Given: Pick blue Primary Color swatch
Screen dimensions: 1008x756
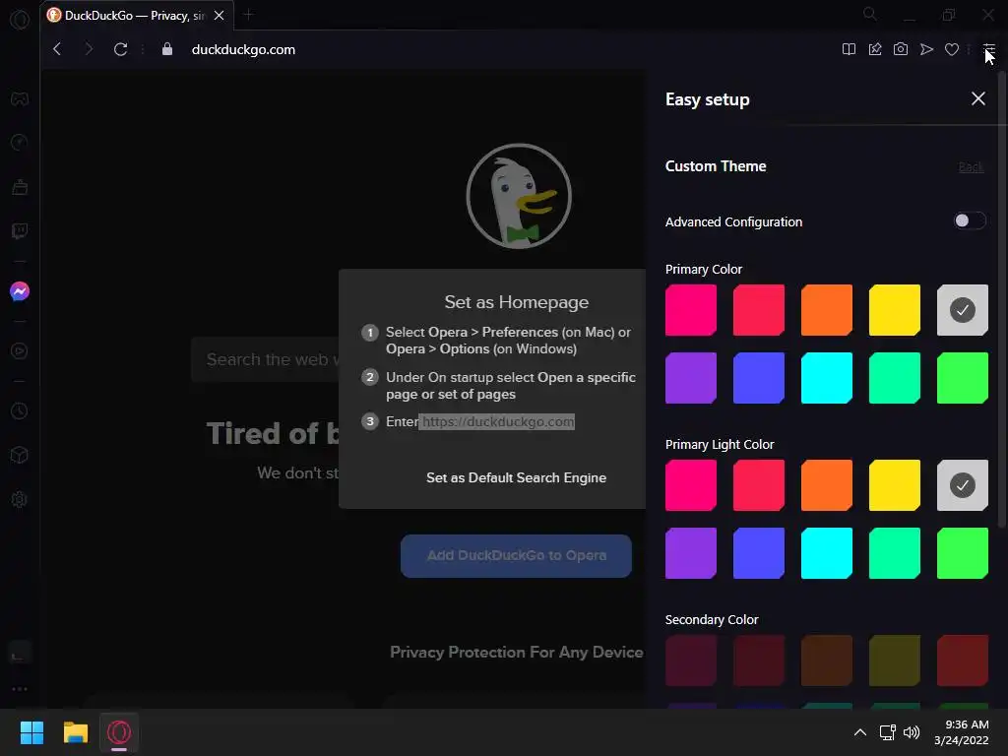Looking at the screenshot, I should click(x=759, y=378).
